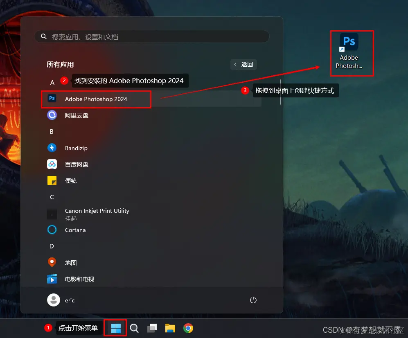Open the 百度网盘 app icon
Image resolution: width=408 pixels, height=338 pixels.
[52, 164]
